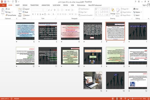The height and width of the screenshot is (100, 150).
Task: Open the DESIGN ribbon tab
Action: click(25, 5)
